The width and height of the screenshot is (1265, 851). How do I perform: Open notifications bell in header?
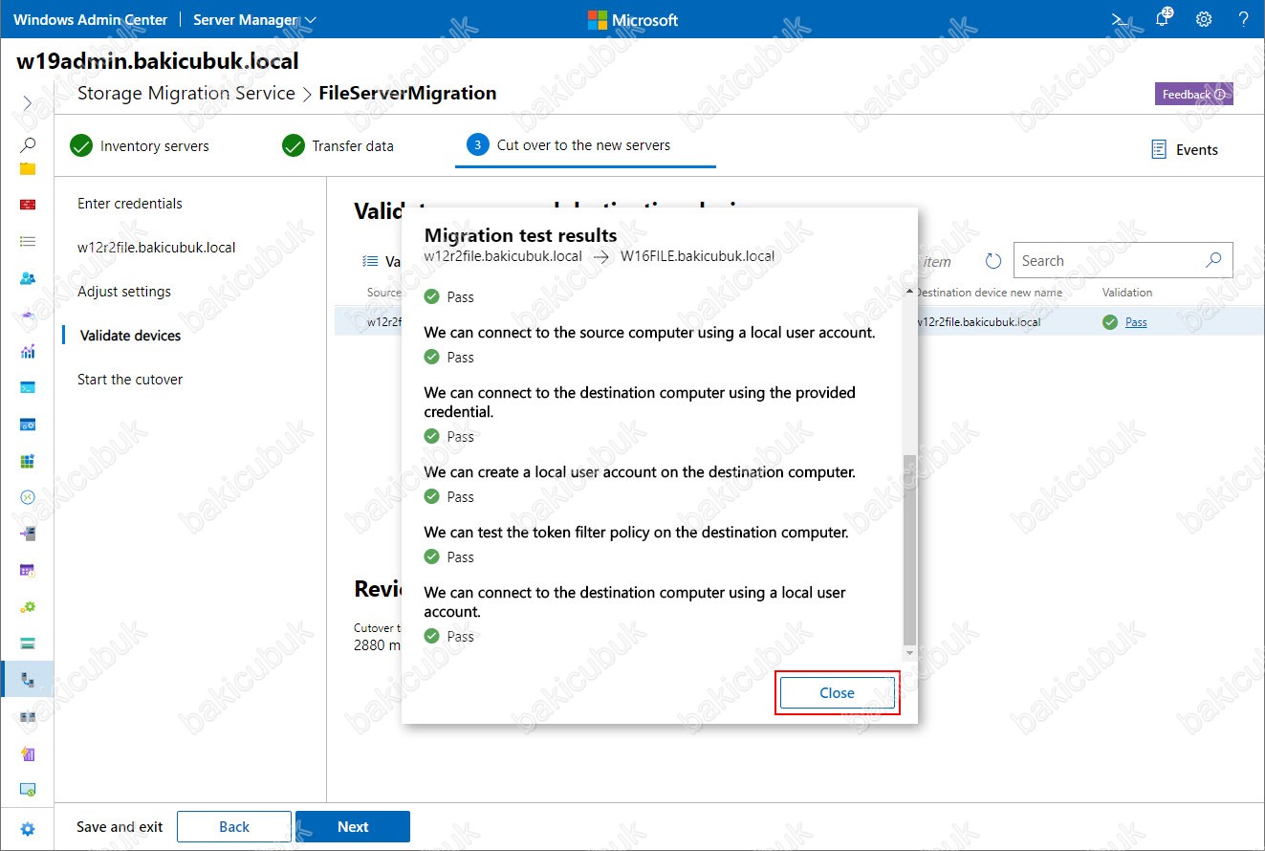click(x=1163, y=19)
